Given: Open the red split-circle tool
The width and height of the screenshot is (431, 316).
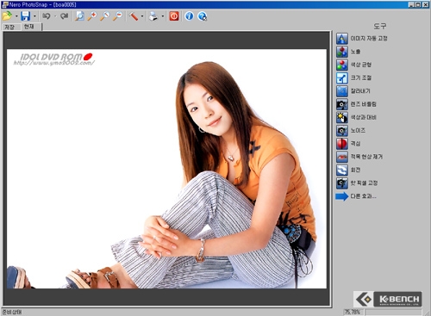Looking at the screenshot, I should click(x=348, y=144).
